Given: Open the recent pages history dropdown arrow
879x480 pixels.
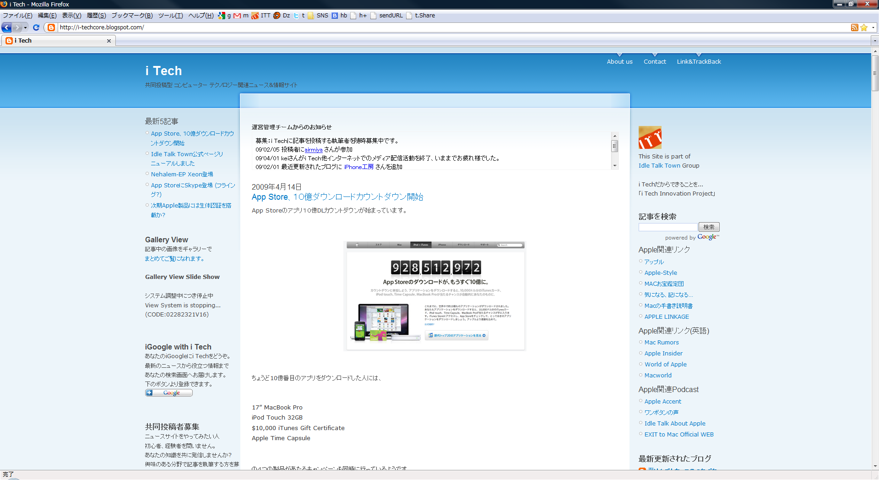Looking at the screenshot, I should click(26, 27).
